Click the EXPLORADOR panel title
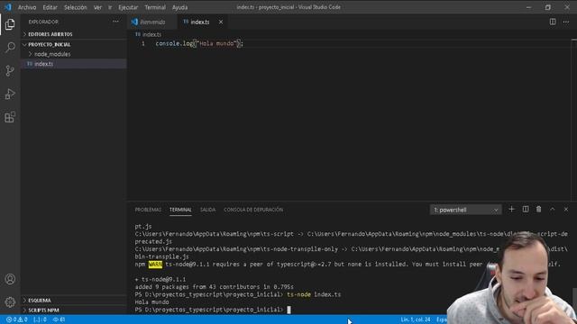This screenshot has width=577, height=324. pos(43,22)
